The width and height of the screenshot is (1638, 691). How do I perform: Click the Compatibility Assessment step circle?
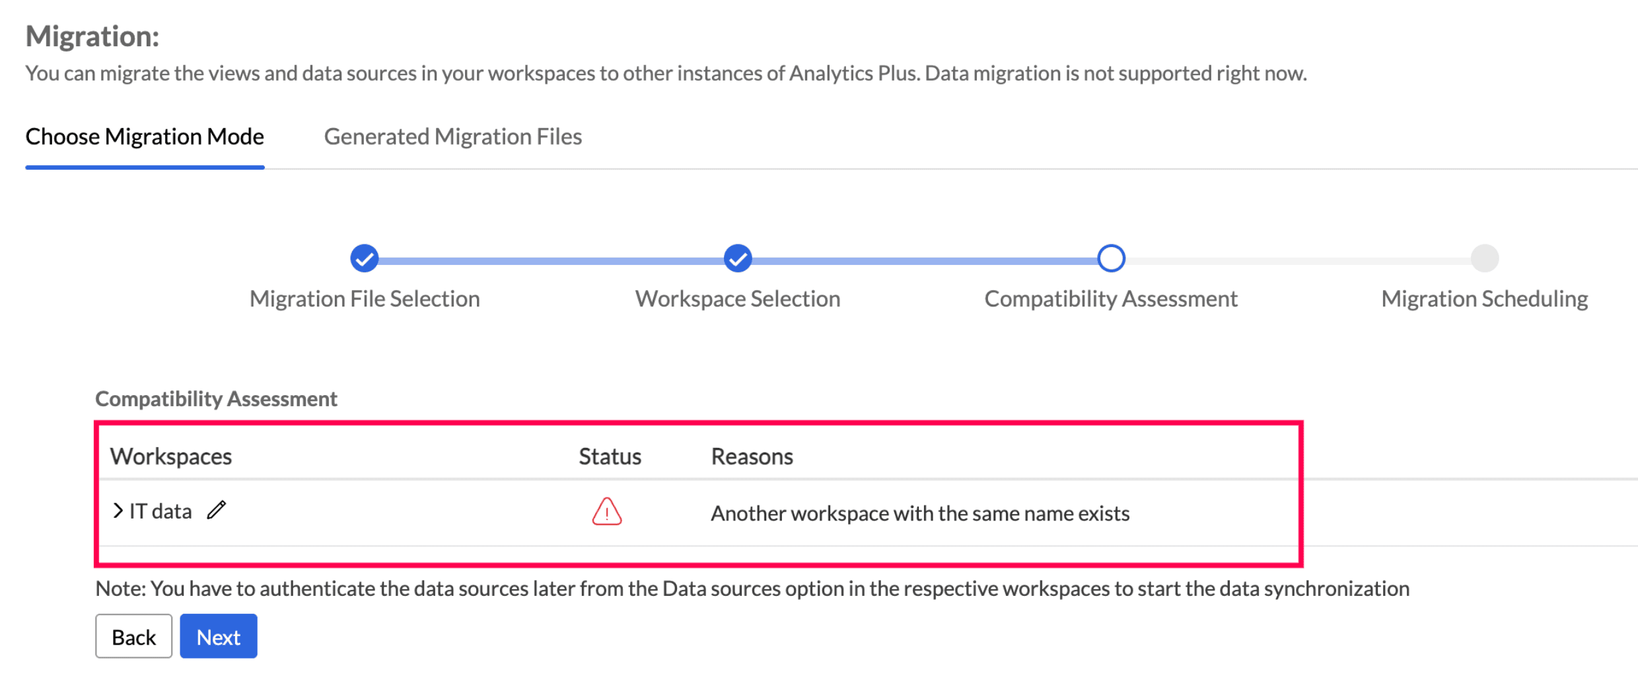[x=1111, y=258]
